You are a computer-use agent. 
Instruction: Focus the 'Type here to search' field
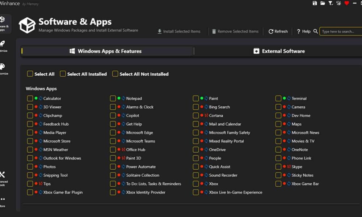click(341, 31)
